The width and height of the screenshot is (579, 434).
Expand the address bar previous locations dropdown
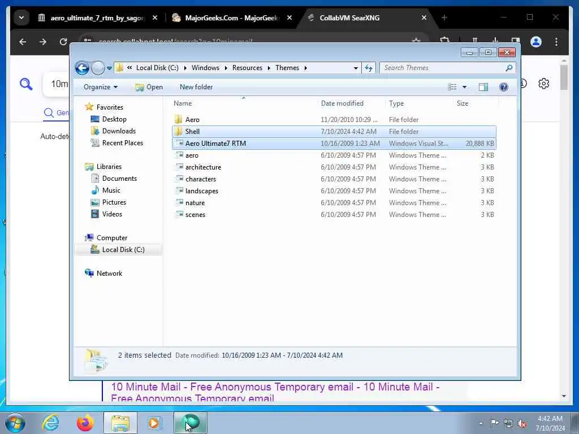coord(356,68)
